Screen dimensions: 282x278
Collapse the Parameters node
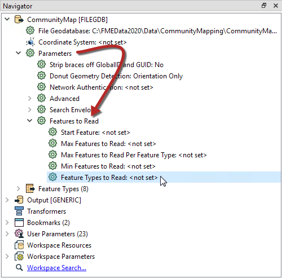coord(19,53)
